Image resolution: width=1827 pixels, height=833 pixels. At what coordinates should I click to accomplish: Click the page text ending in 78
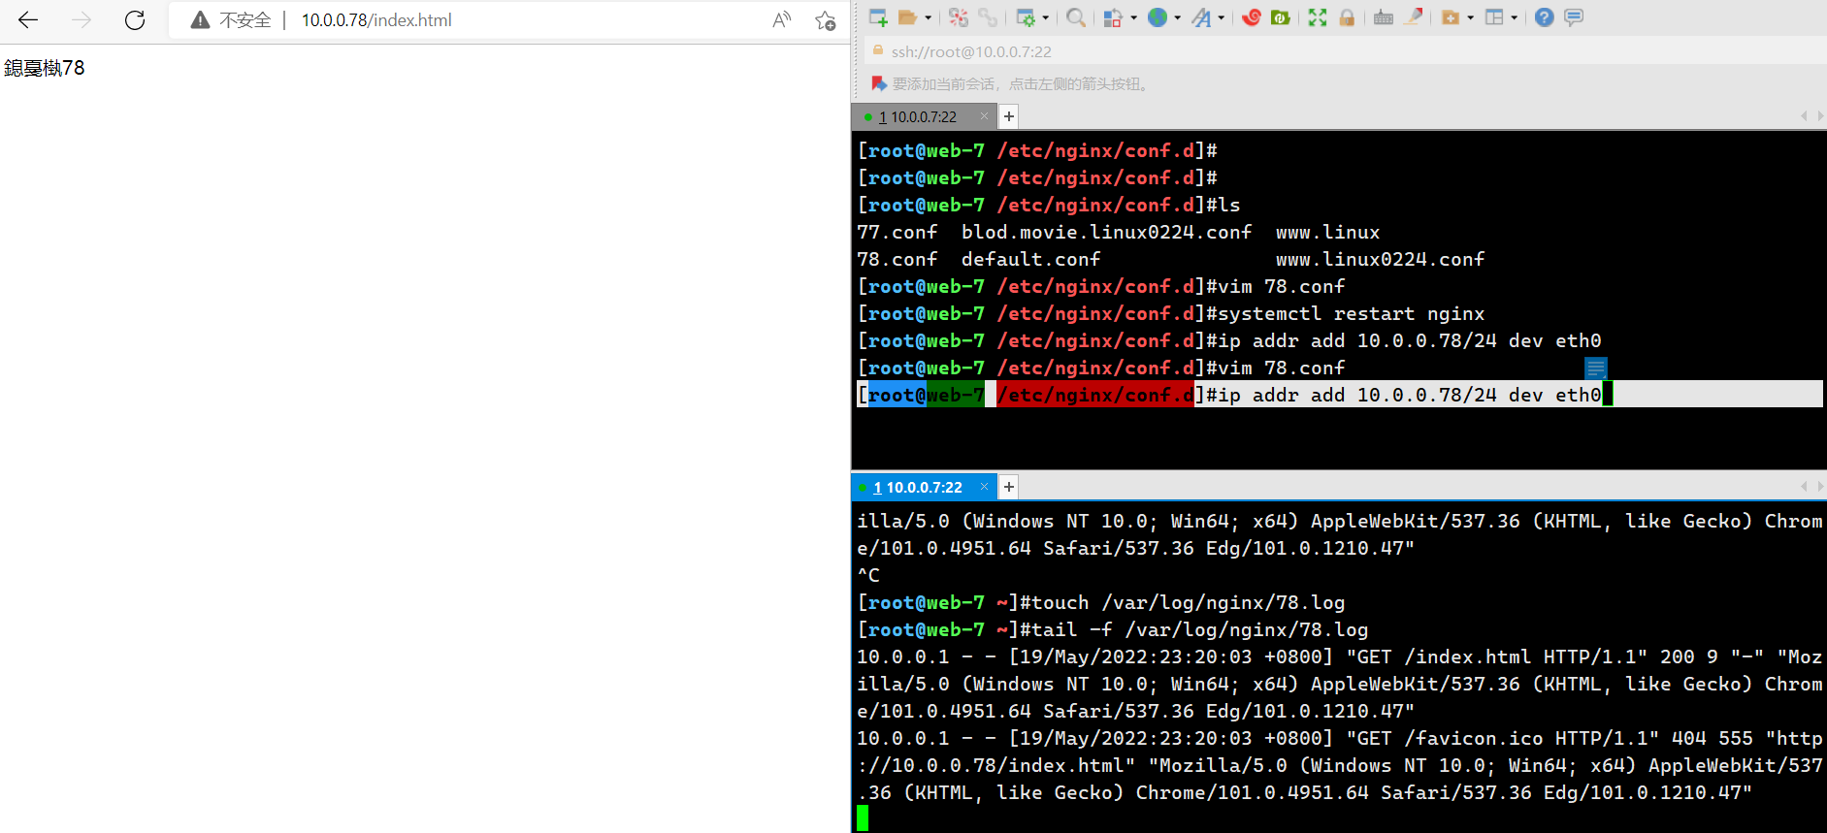[x=45, y=68]
